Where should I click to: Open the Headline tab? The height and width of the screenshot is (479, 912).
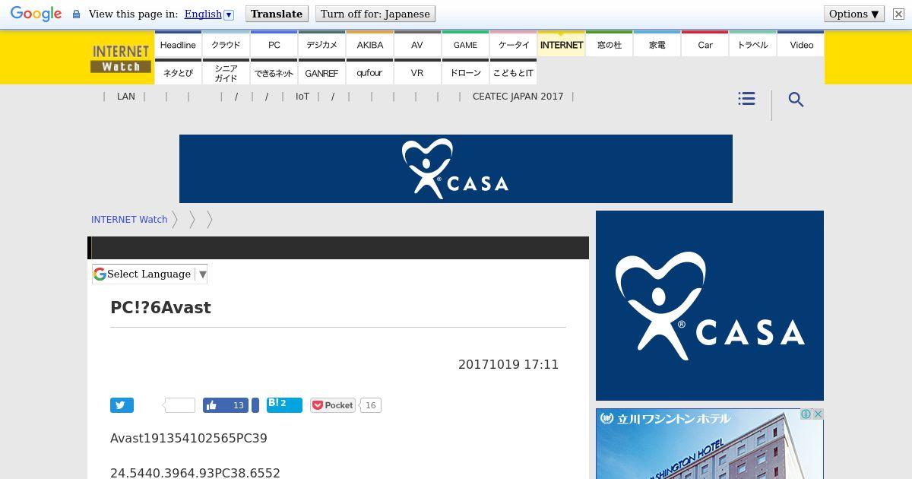coord(178,43)
